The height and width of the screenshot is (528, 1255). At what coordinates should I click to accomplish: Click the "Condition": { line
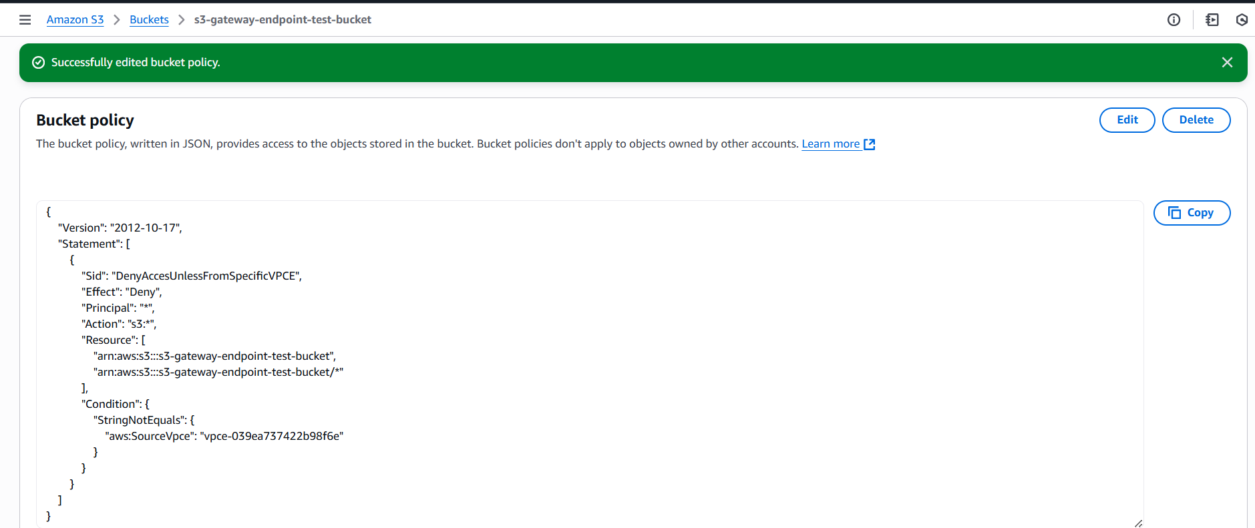point(116,404)
